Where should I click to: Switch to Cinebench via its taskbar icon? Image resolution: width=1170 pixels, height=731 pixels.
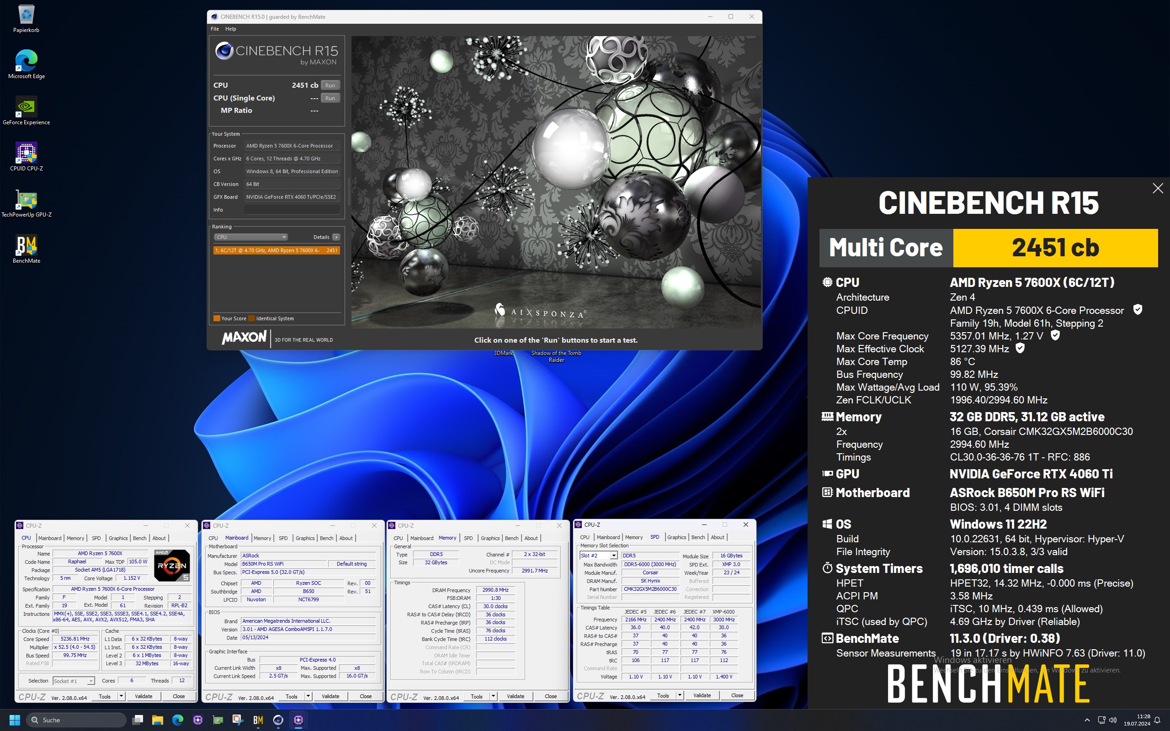pos(278,720)
